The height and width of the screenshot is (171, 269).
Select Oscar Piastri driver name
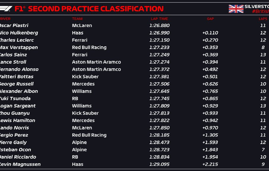click(14, 25)
